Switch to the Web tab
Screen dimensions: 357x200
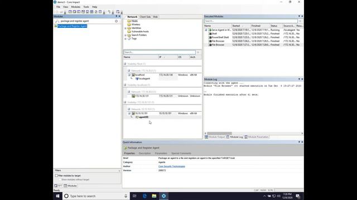[155, 17]
